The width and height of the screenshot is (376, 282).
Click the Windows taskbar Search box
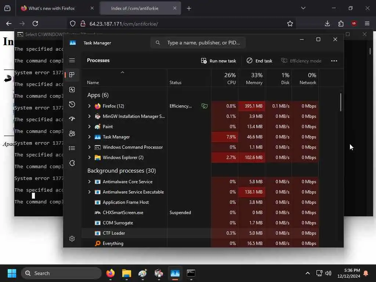tap(61, 273)
